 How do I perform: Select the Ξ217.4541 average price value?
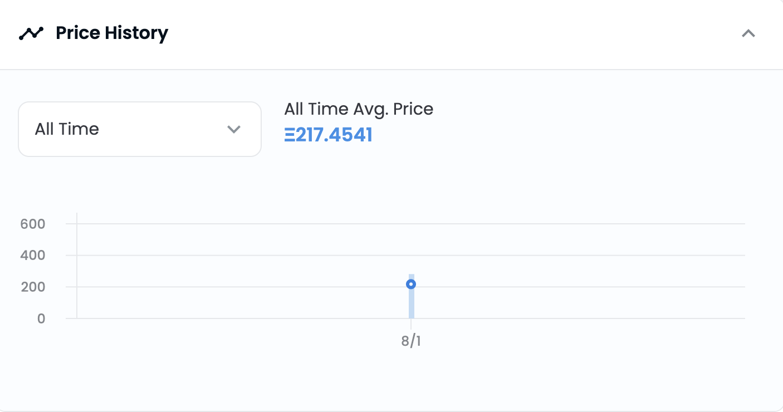(x=328, y=135)
